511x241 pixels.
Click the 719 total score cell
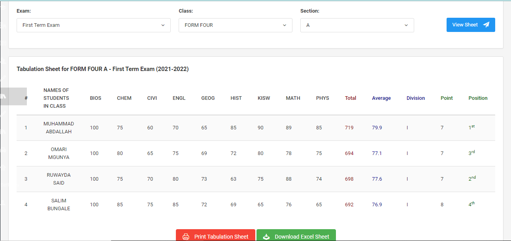pos(349,128)
